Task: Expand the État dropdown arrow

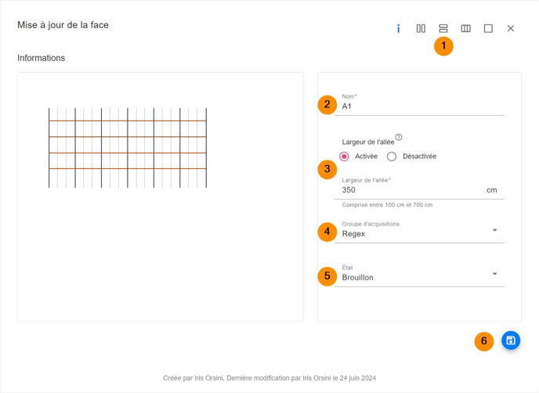Action: (494, 274)
